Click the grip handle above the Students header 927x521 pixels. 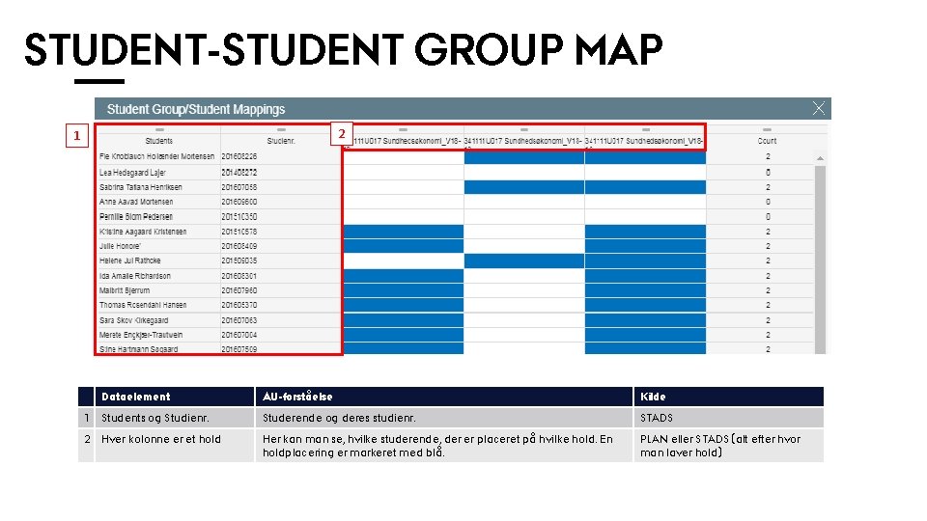[159, 129]
